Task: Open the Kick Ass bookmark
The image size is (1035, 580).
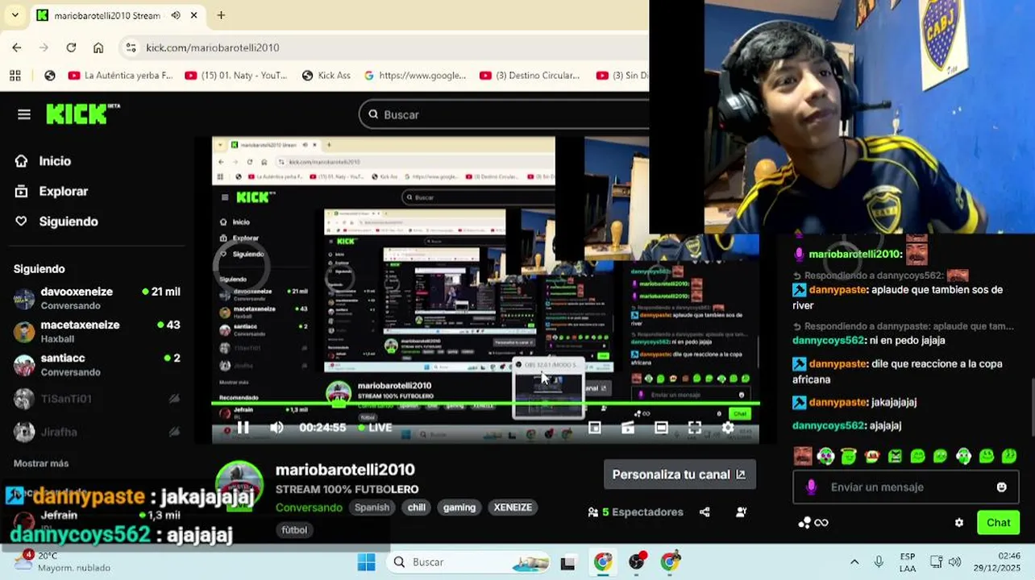Action: 326,75
